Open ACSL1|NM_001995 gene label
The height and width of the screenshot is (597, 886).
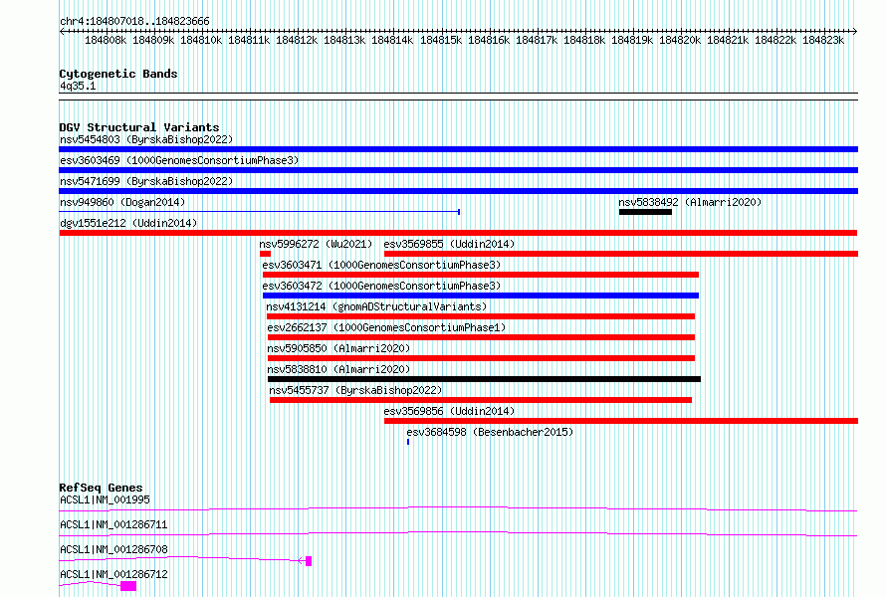point(105,499)
